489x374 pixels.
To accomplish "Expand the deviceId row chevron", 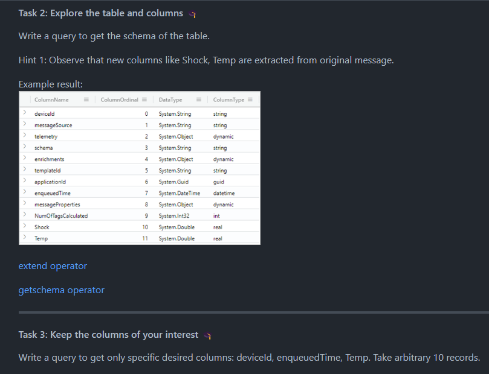I will click(25, 113).
